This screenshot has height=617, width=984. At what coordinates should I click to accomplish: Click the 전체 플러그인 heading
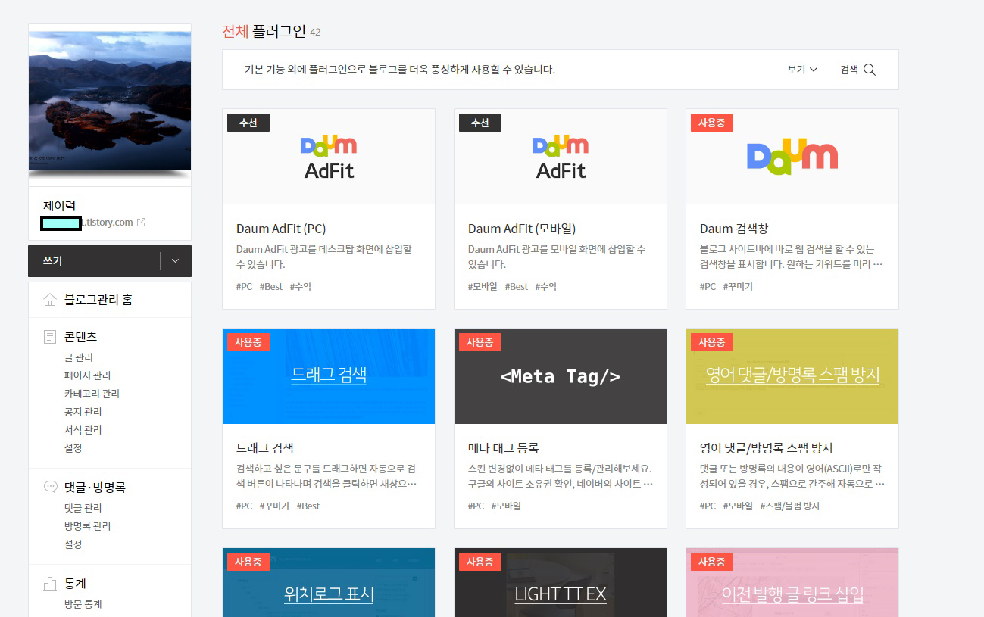pyautogui.click(x=264, y=31)
